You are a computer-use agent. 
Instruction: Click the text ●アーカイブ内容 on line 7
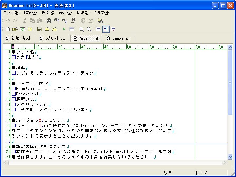pyautogui.click(x=30, y=84)
